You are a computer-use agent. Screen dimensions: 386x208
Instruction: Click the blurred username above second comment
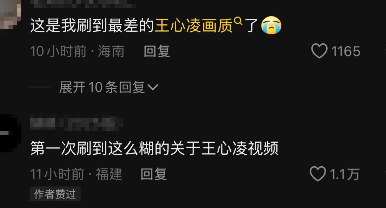coord(76,124)
